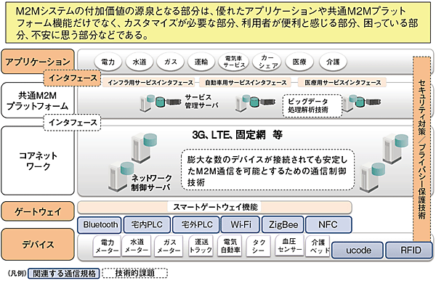Select the Bluetooth standard box

100,224
